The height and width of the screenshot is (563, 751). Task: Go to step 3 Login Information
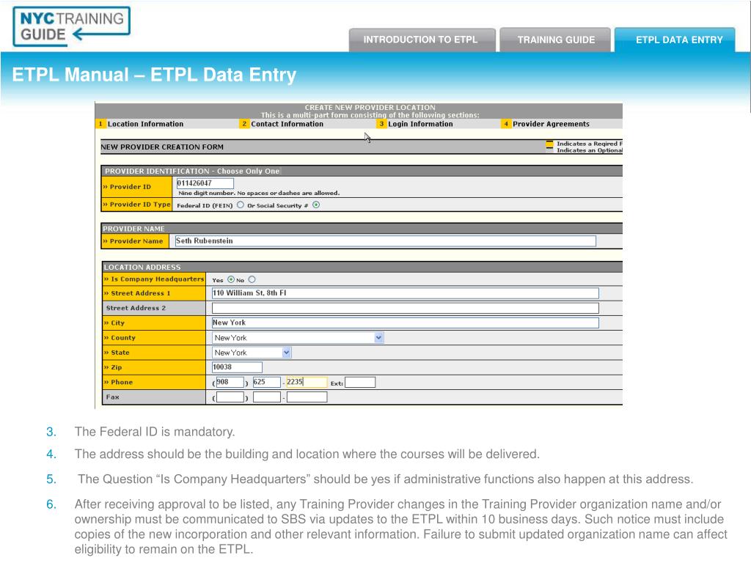(x=415, y=124)
